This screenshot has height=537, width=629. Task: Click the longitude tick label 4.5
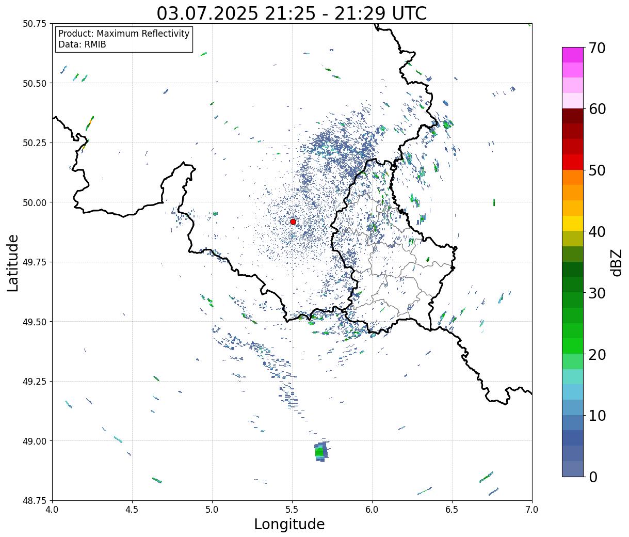pyautogui.click(x=132, y=510)
